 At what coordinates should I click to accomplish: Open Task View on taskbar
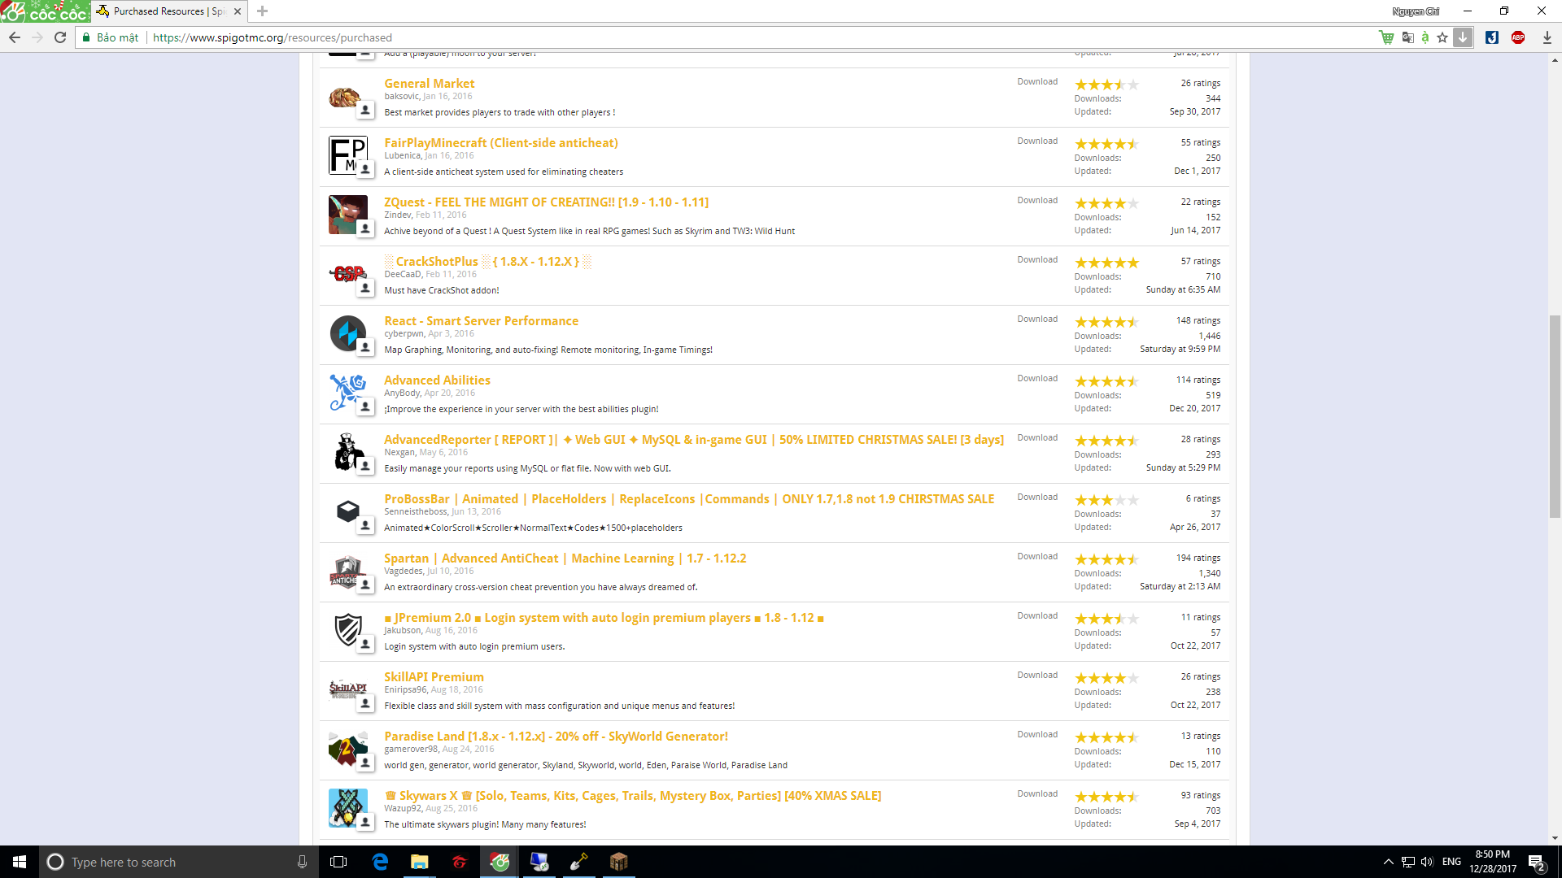tap(338, 862)
